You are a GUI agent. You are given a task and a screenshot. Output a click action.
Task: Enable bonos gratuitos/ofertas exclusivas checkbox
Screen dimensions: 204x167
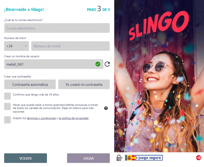coord(7,106)
